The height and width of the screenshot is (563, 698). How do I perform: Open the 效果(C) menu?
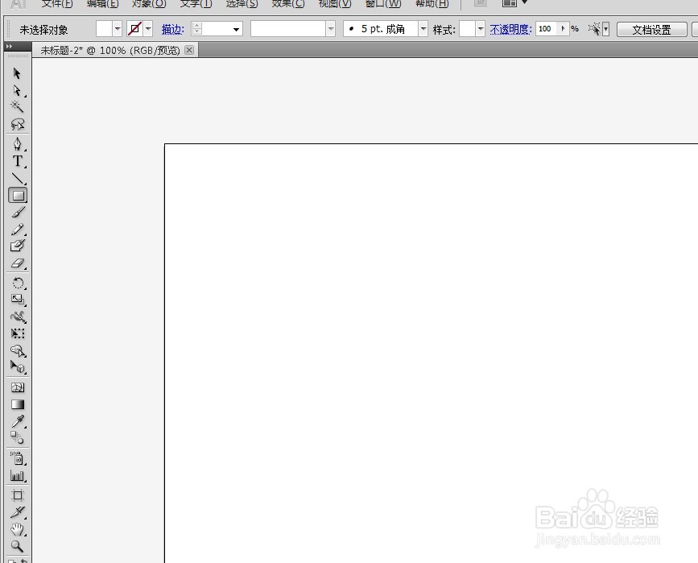click(288, 3)
